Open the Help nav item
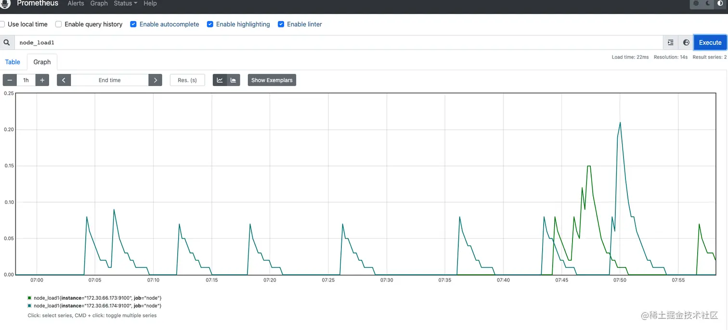728x330 pixels. click(x=150, y=3)
